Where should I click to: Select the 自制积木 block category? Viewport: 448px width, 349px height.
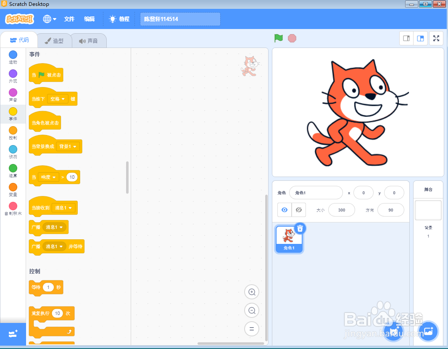click(x=13, y=209)
